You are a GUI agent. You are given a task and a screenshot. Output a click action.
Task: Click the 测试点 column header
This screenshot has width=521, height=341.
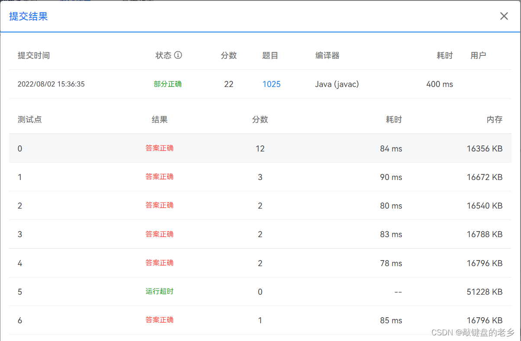[29, 119]
